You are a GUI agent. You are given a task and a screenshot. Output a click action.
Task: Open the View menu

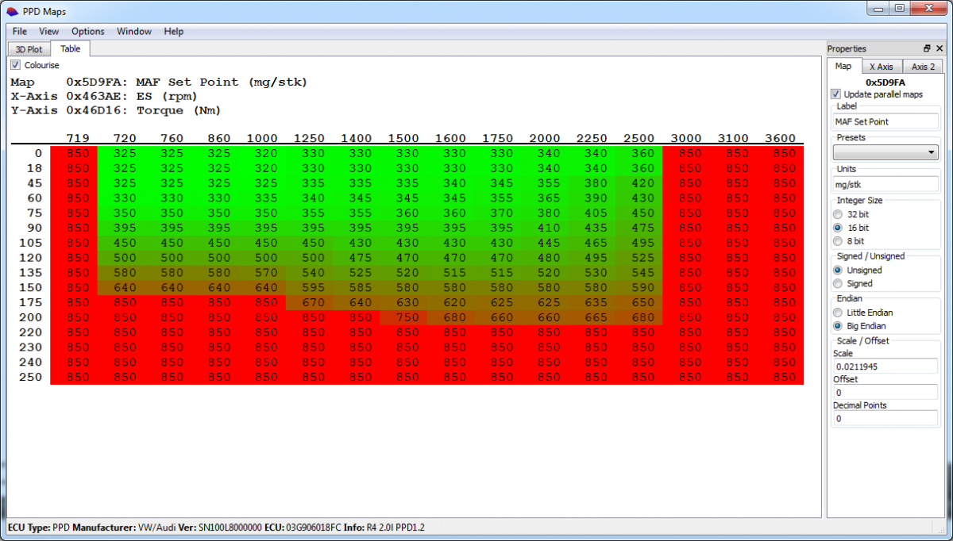[49, 32]
